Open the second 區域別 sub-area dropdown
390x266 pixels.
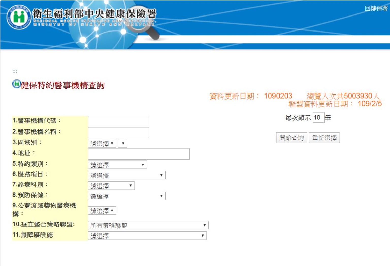tap(123, 144)
